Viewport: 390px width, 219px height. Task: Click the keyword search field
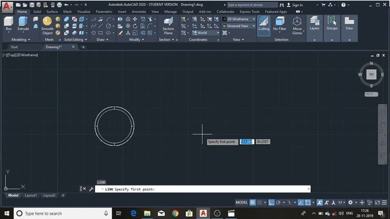[252, 5]
